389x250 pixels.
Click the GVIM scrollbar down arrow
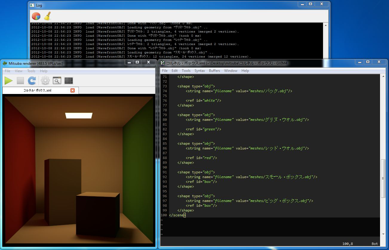[383, 234]
